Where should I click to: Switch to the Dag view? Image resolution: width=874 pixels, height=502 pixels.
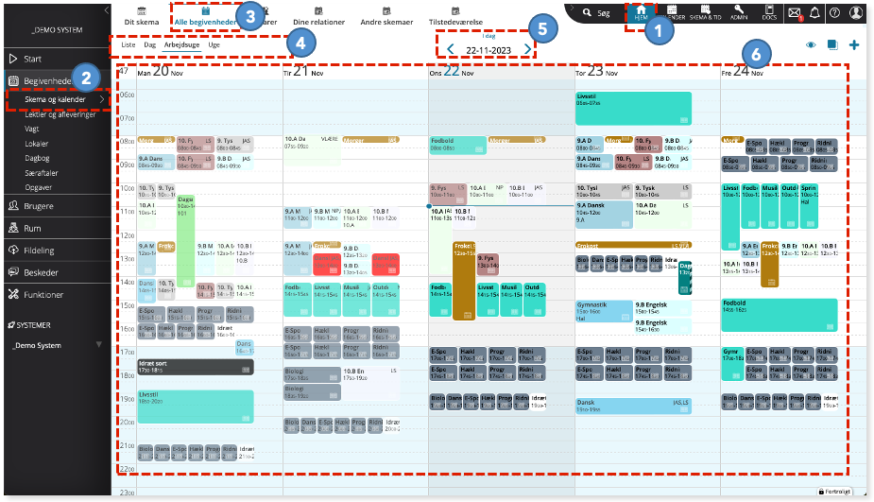[x=149, y=44]
